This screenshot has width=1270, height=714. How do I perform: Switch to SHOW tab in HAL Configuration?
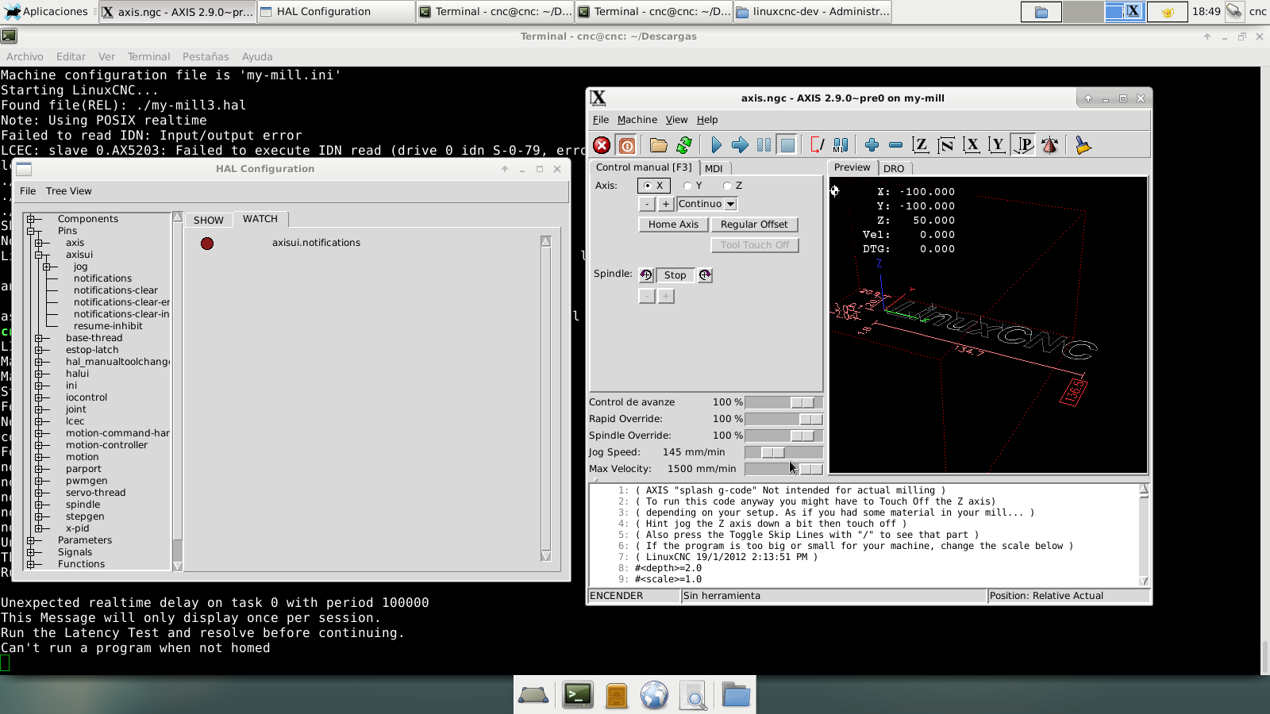coord(209,221)
